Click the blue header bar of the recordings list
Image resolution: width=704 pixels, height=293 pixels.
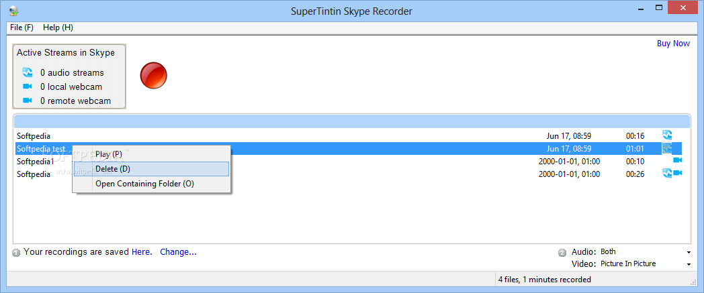(352, 121)
